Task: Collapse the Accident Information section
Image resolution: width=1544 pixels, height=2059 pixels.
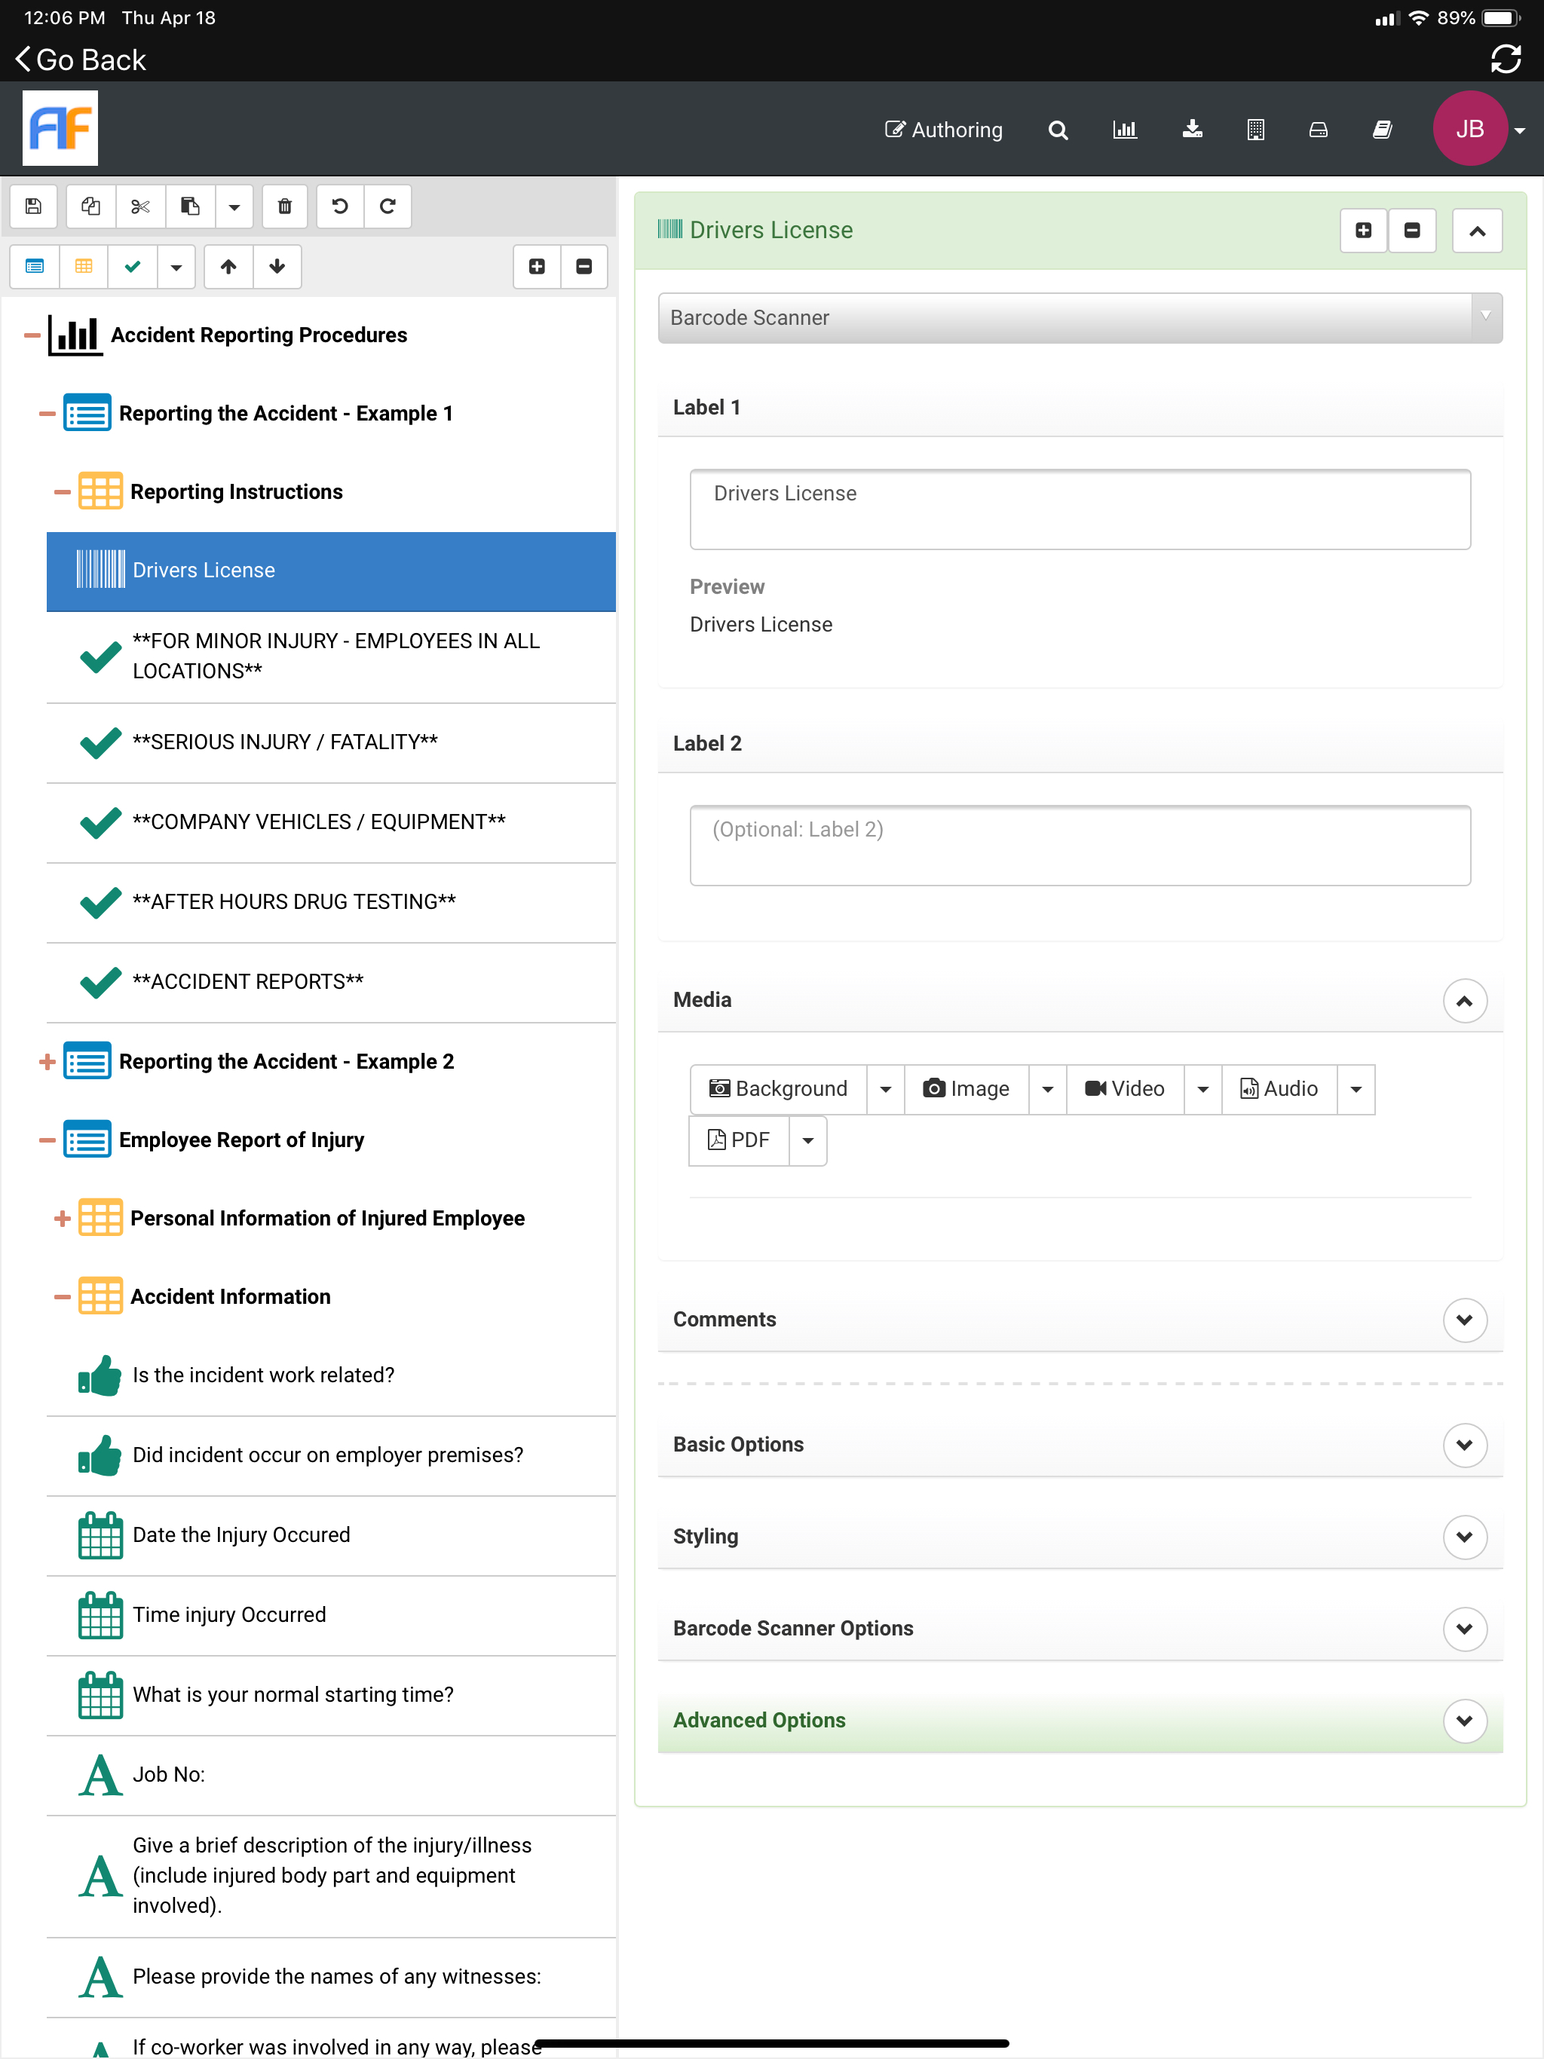Action: point(63,1296)
